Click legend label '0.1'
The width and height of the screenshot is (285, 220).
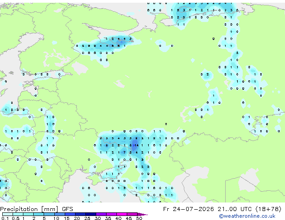point(5,218)
